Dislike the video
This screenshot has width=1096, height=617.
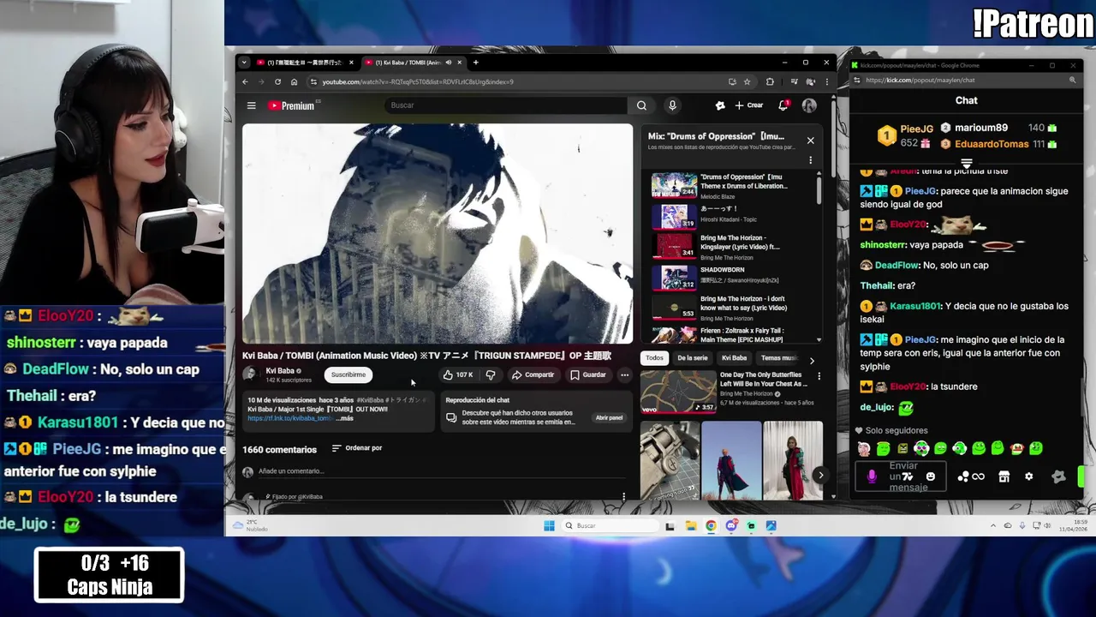click(x=491, y=374)
